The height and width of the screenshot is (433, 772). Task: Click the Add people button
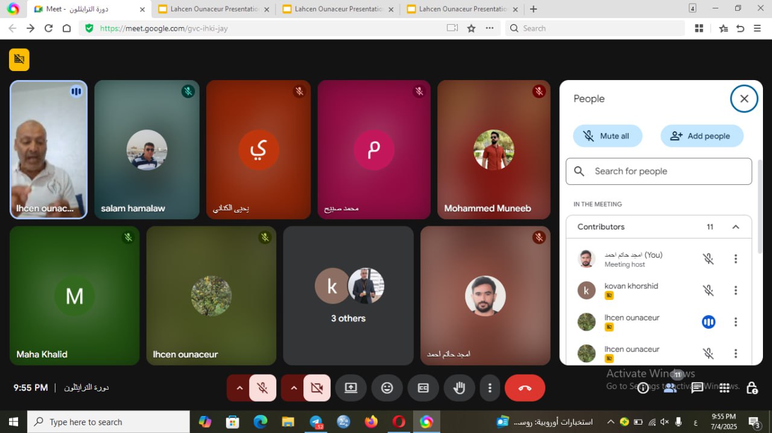coord(701,136)
